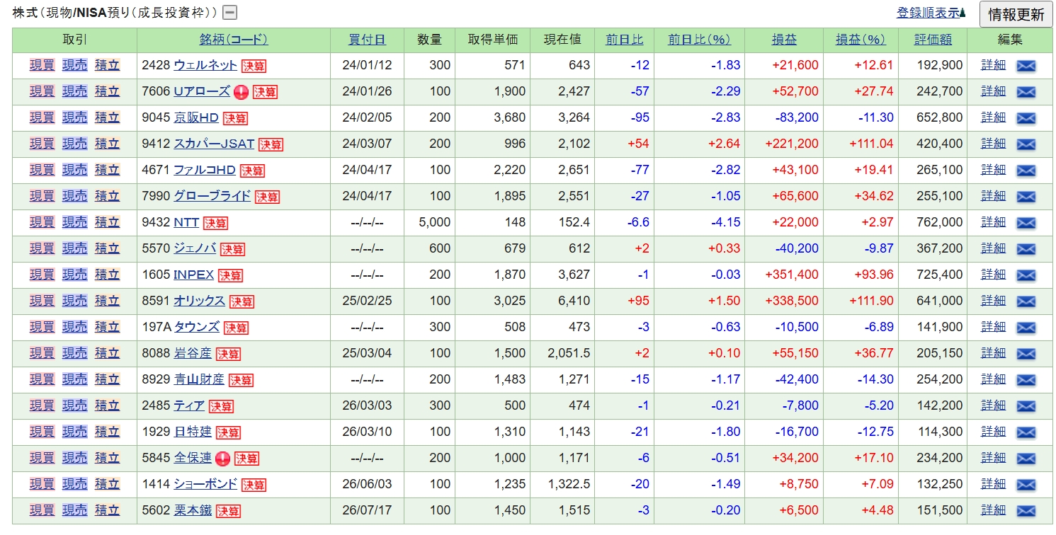Viewport: 1056px width, 535px height.
Task: Click red warning icon beside 全保連
Action: [222, 459]
